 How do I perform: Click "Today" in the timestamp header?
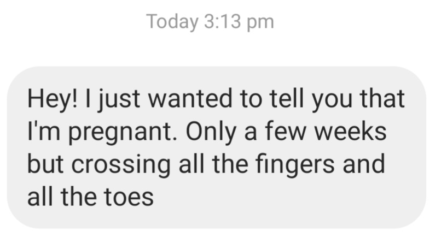tap(172, 22)
